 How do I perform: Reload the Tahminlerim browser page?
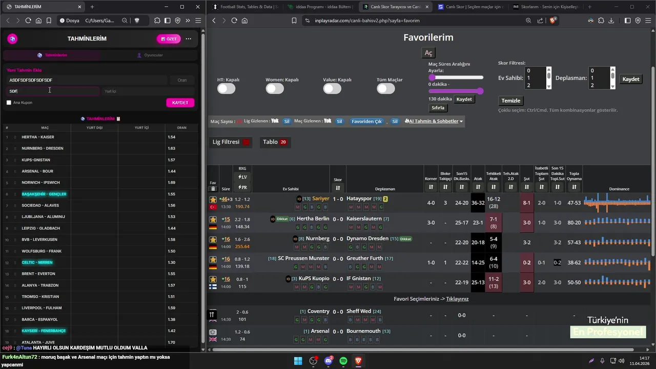[x=28, y=20]
